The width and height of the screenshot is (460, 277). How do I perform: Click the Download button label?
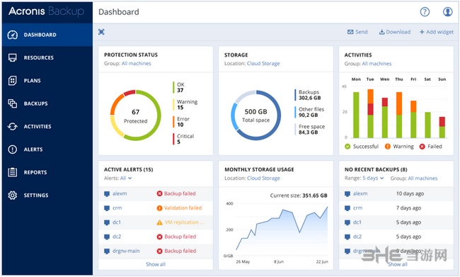tap(398, 32)
